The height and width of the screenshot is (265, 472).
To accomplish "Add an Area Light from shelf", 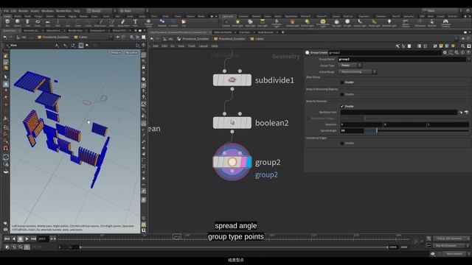I will 263,23.
